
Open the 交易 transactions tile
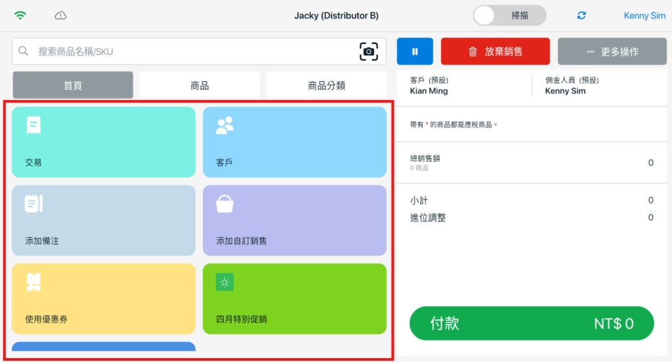(x=104, y=142)
